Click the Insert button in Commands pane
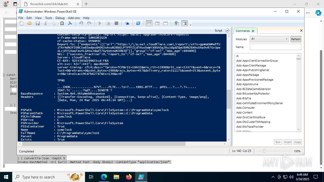Image resolution: width=324 pixels, height=182 pixels. tap(288, 142)
